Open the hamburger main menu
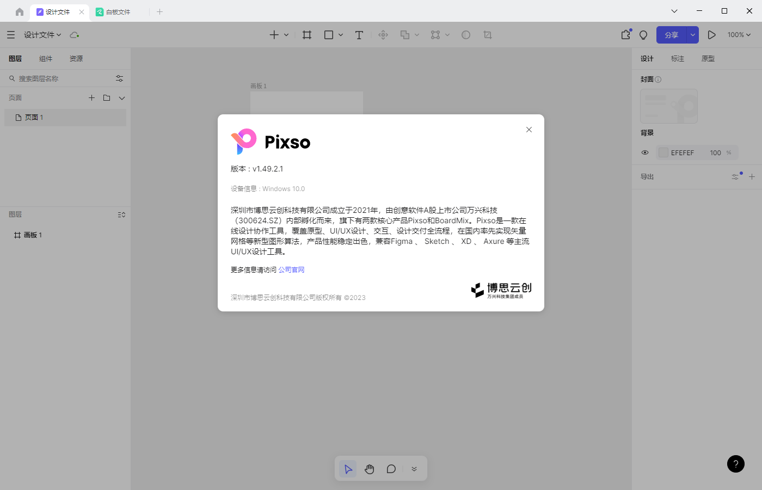 [11, 35]
